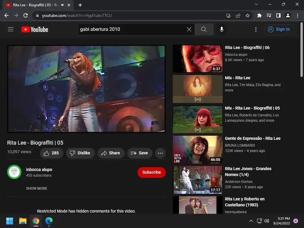Open more actions ellipsis under video
Viewport: 304px width, 228px height.
tap(160, 153)
